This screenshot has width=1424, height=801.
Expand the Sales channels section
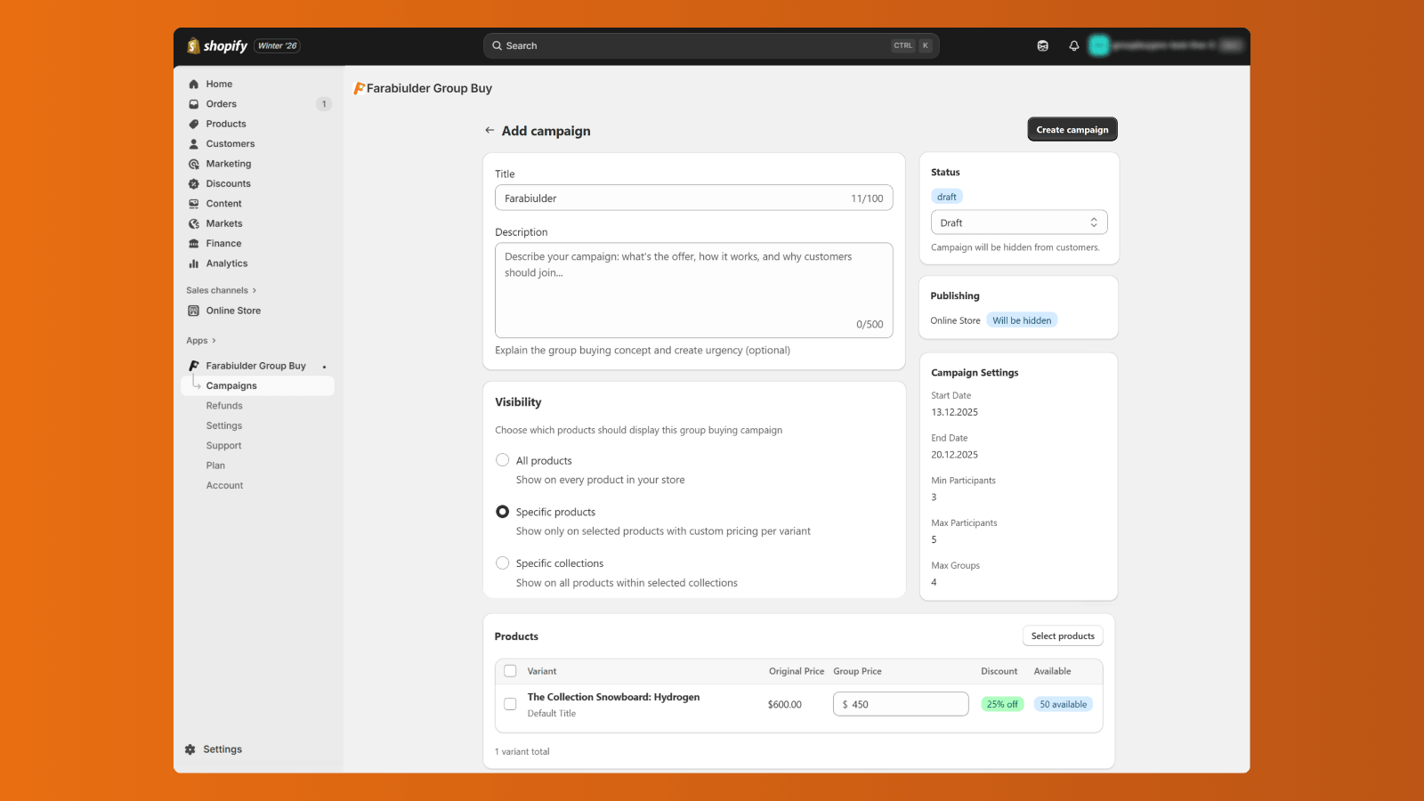click(x=254, y=290)
